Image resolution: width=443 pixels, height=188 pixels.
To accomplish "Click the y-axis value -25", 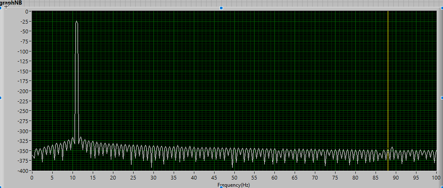I will coord(25,21).
